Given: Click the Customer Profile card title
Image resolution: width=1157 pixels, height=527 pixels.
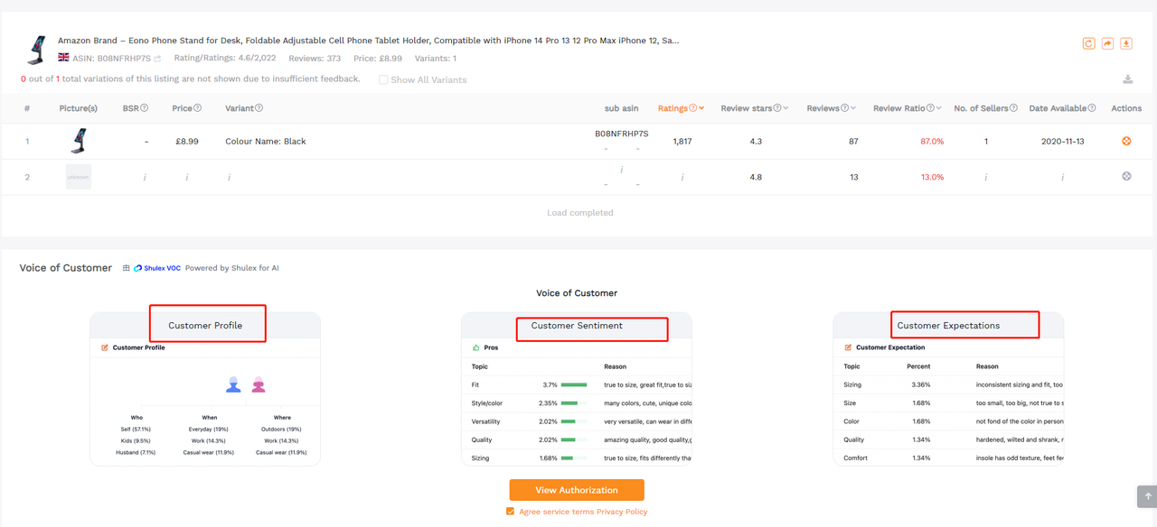Looking at the screenshot, I should click(x=205, y=326).
